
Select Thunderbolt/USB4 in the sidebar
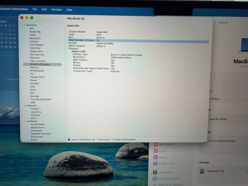(41, 99)
